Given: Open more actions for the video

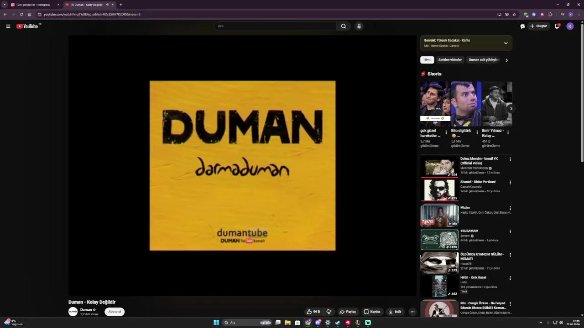Looking at the screenshot, I should [412, 312].
